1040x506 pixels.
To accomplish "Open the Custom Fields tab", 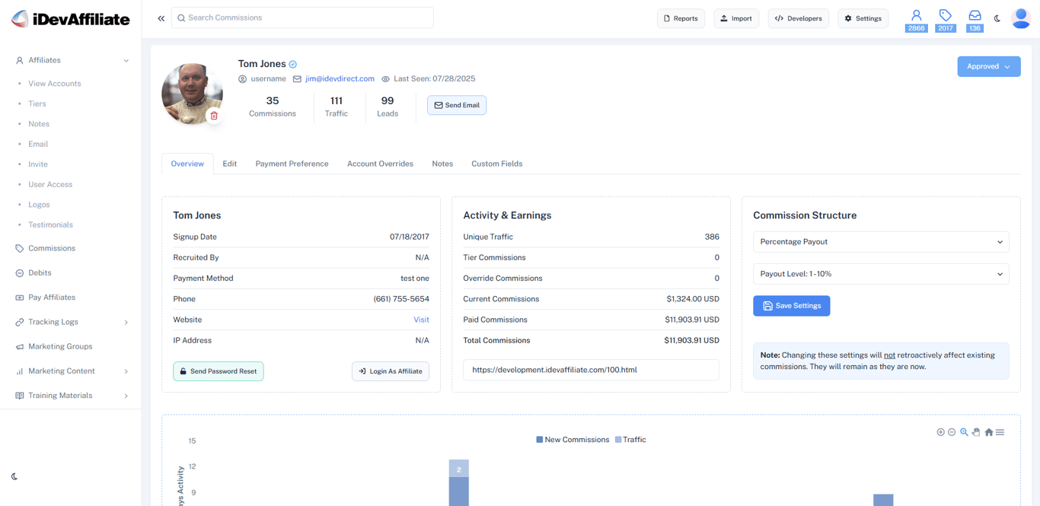I will coord(496,164).
